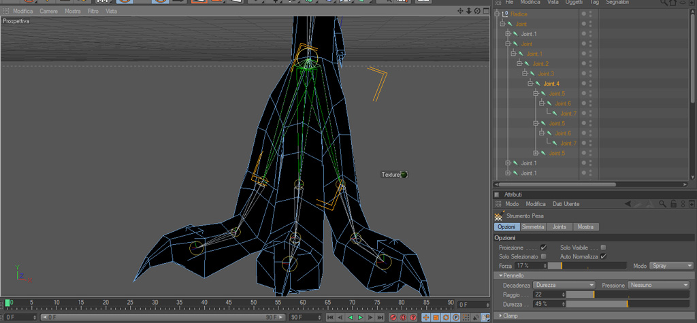Toggle the Proiezione checkbox
The height and width of the screenshot is (323, 697).
tap(542, 248)
